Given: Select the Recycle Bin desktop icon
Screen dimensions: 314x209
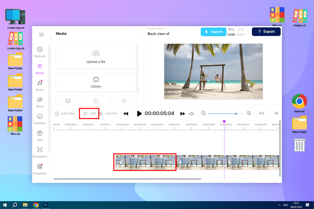Looking at the screenshot, I should [x=299, y=144].
